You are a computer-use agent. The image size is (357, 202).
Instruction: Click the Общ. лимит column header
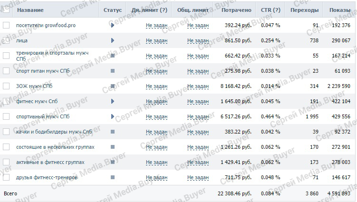(193, 10)
